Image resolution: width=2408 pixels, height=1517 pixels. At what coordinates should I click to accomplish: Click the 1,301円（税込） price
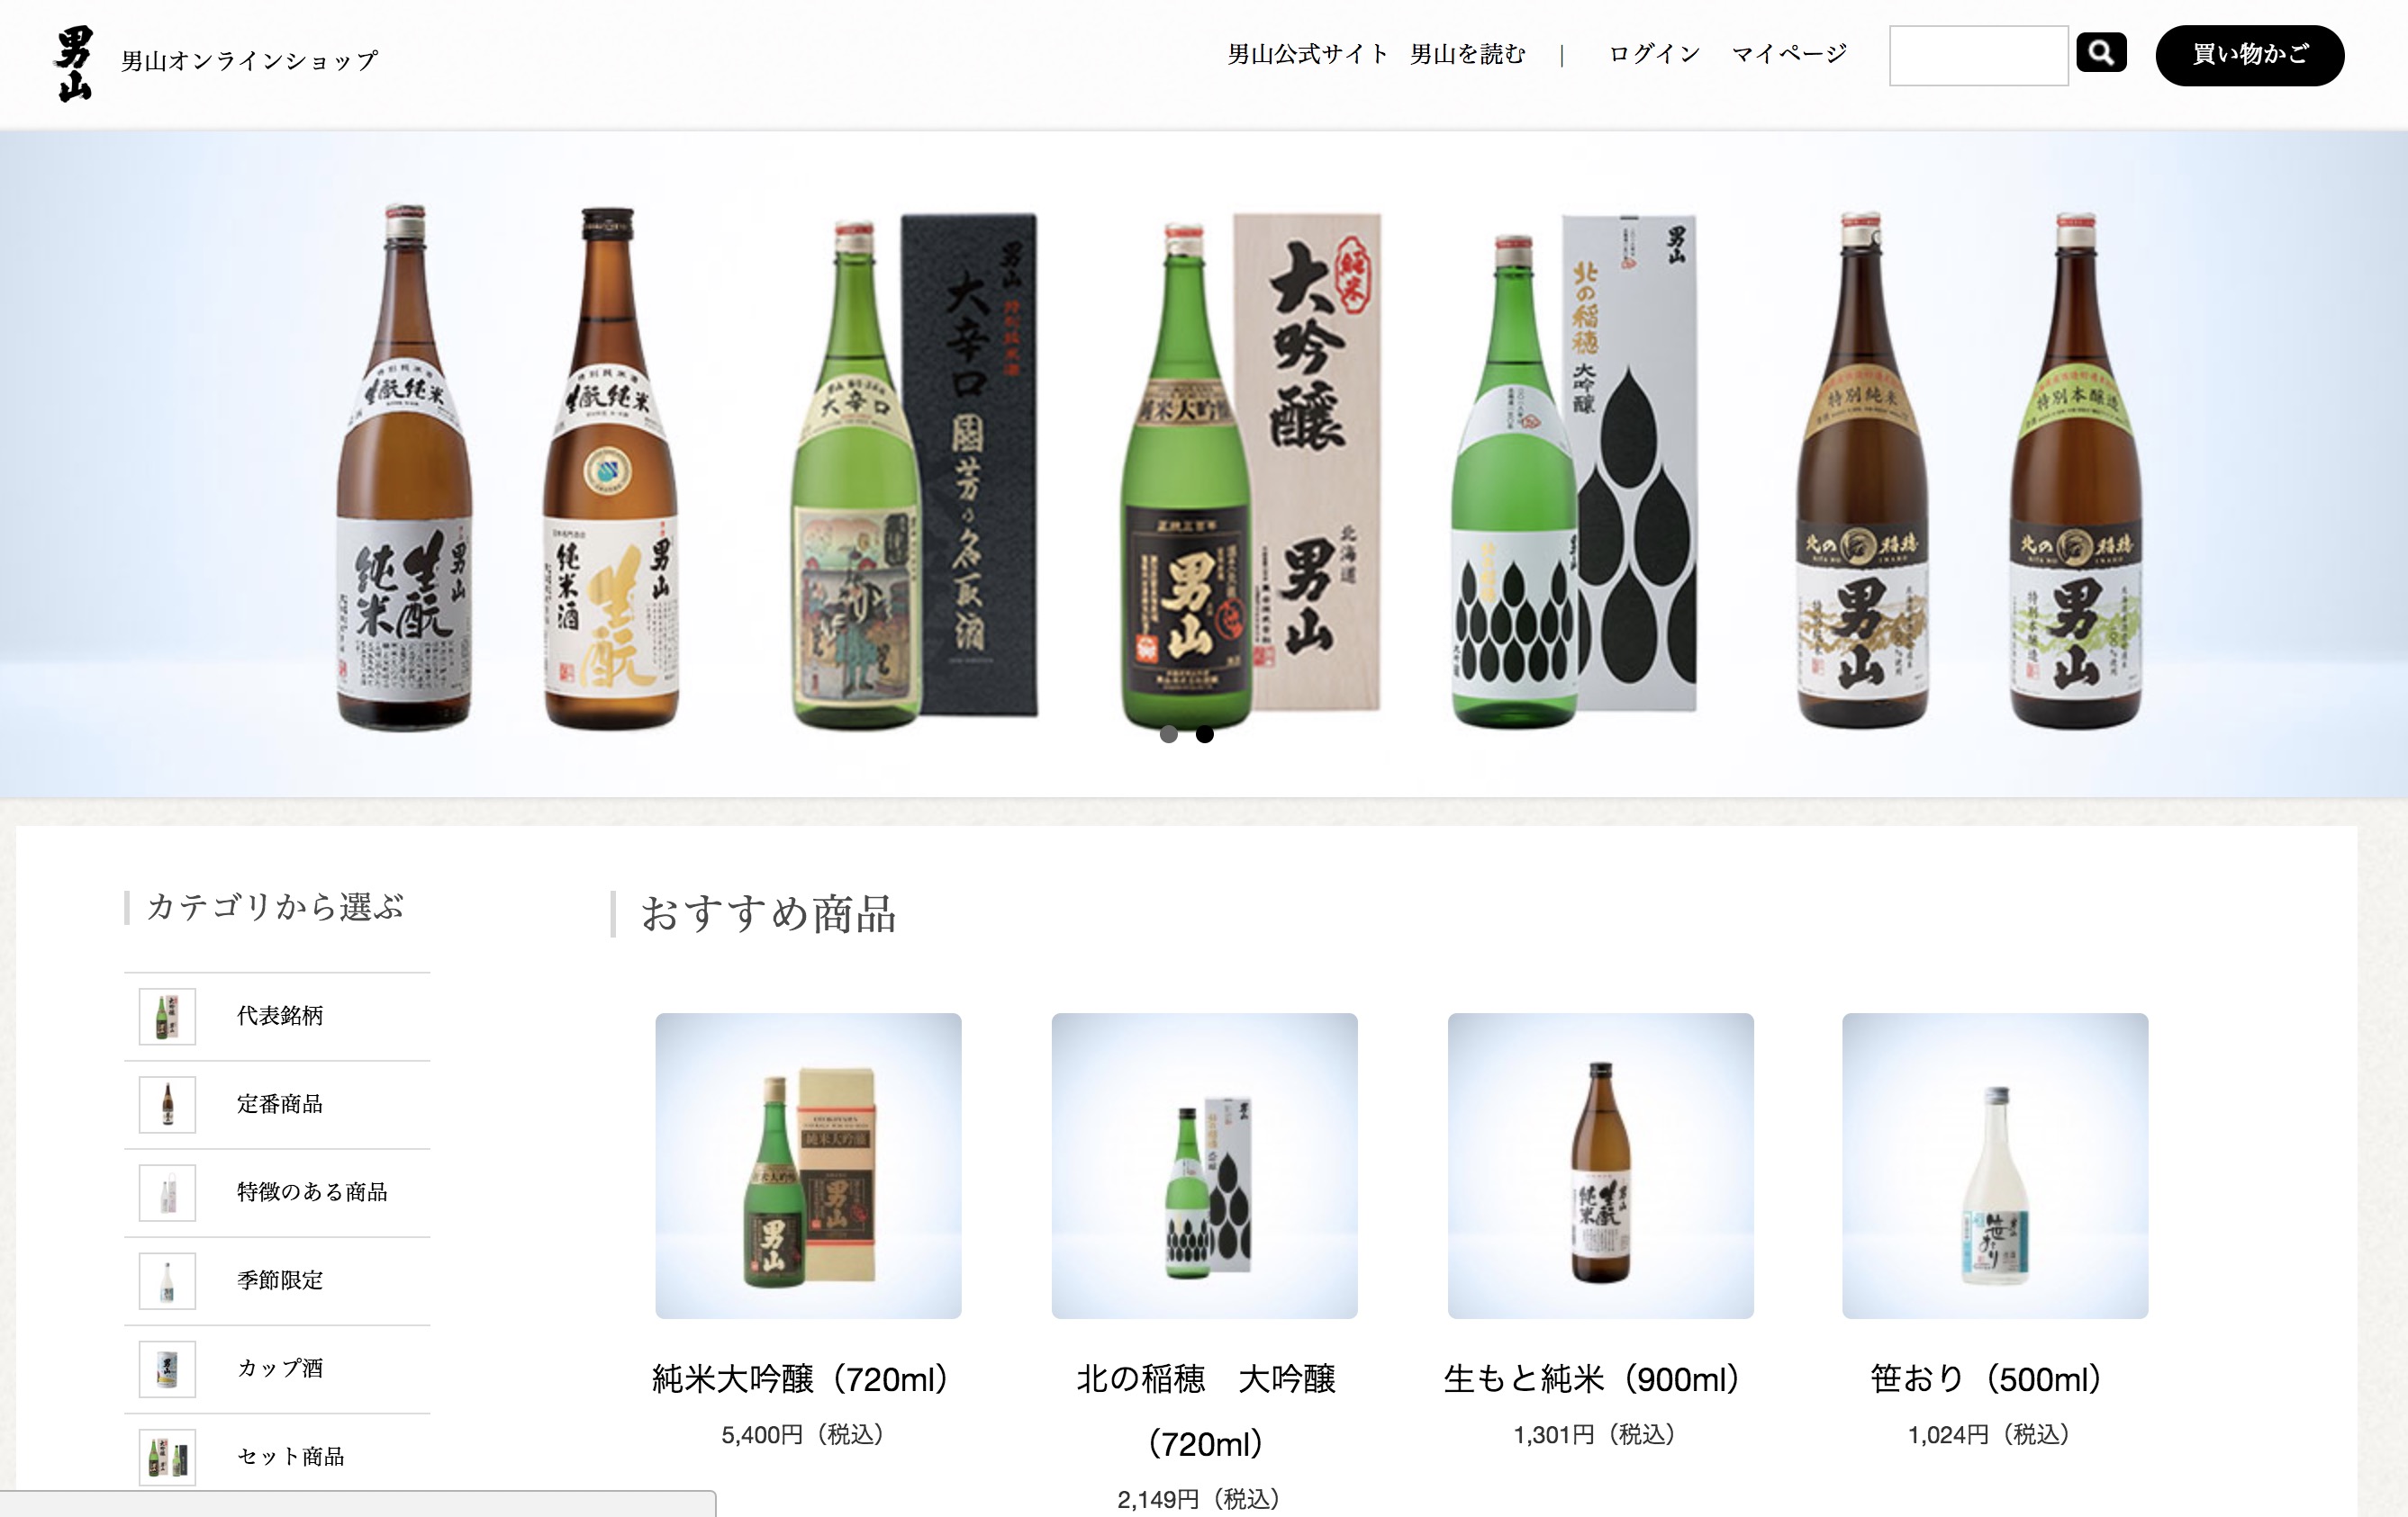pos(1595,1435)
